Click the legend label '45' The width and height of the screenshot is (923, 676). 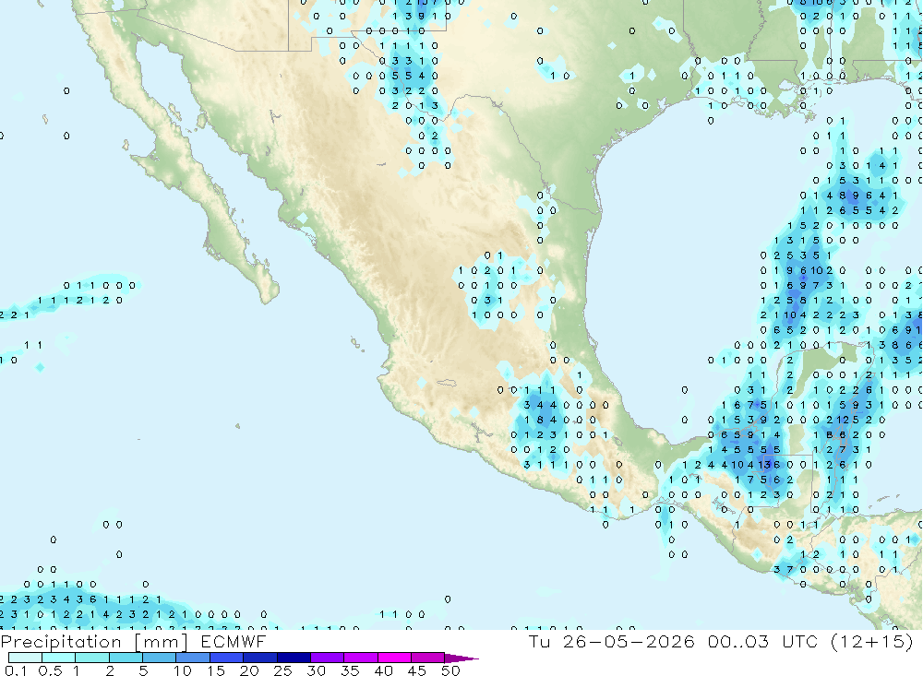tap(417, 670)
